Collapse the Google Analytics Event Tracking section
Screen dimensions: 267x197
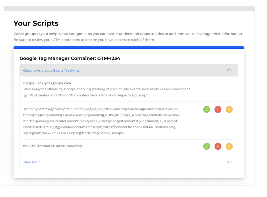tap(229, 70)
